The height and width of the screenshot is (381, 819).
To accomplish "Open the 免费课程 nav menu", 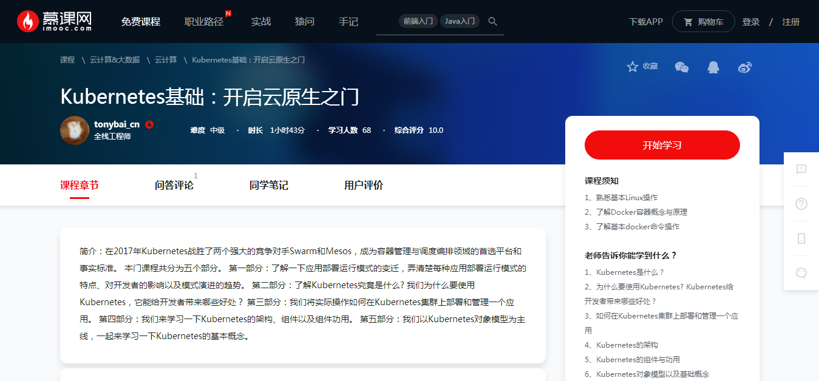I will point(141,22).
